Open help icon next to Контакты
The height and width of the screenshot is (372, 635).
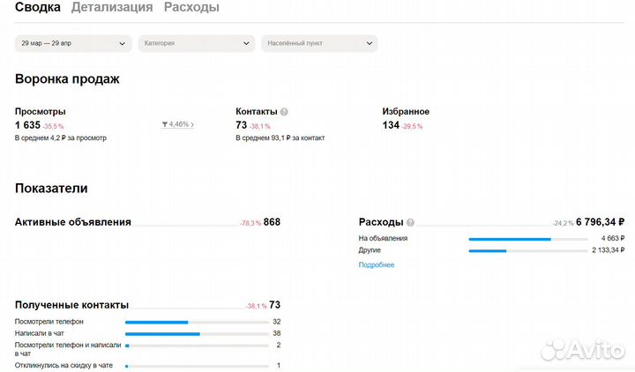284,112
